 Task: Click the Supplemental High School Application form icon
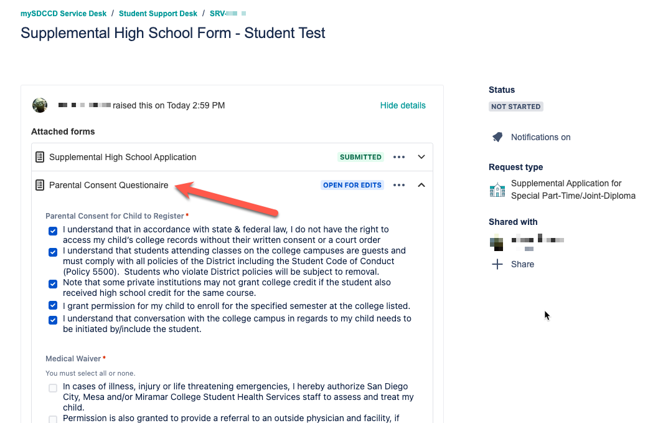click(x=40, y=157)
